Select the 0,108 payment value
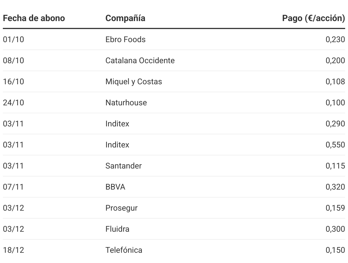 point(335,81)
